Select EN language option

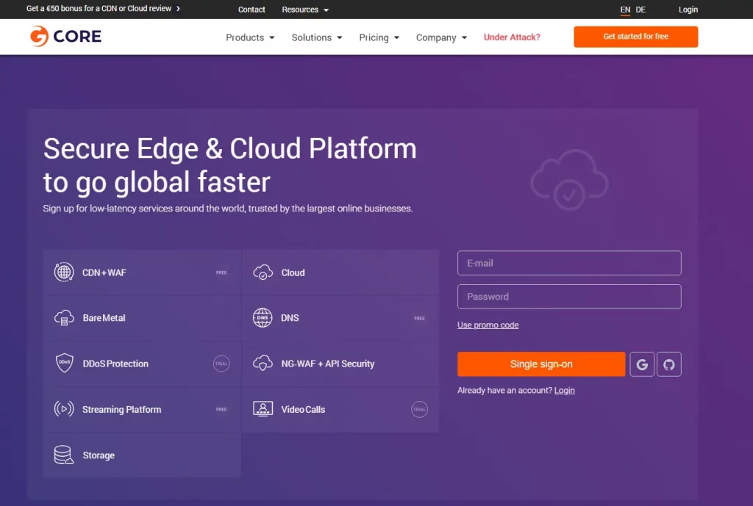(x=625, y=10)
